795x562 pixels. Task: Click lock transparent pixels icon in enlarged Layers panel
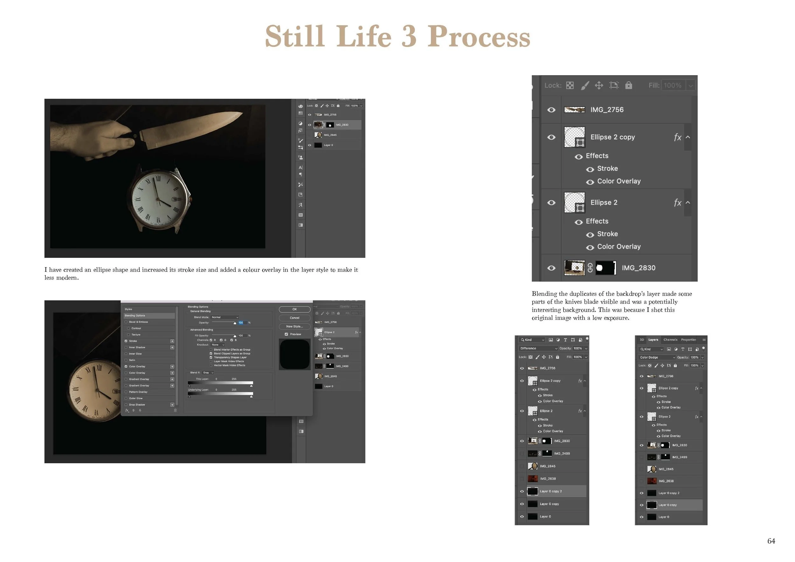(x=570, y=86)
